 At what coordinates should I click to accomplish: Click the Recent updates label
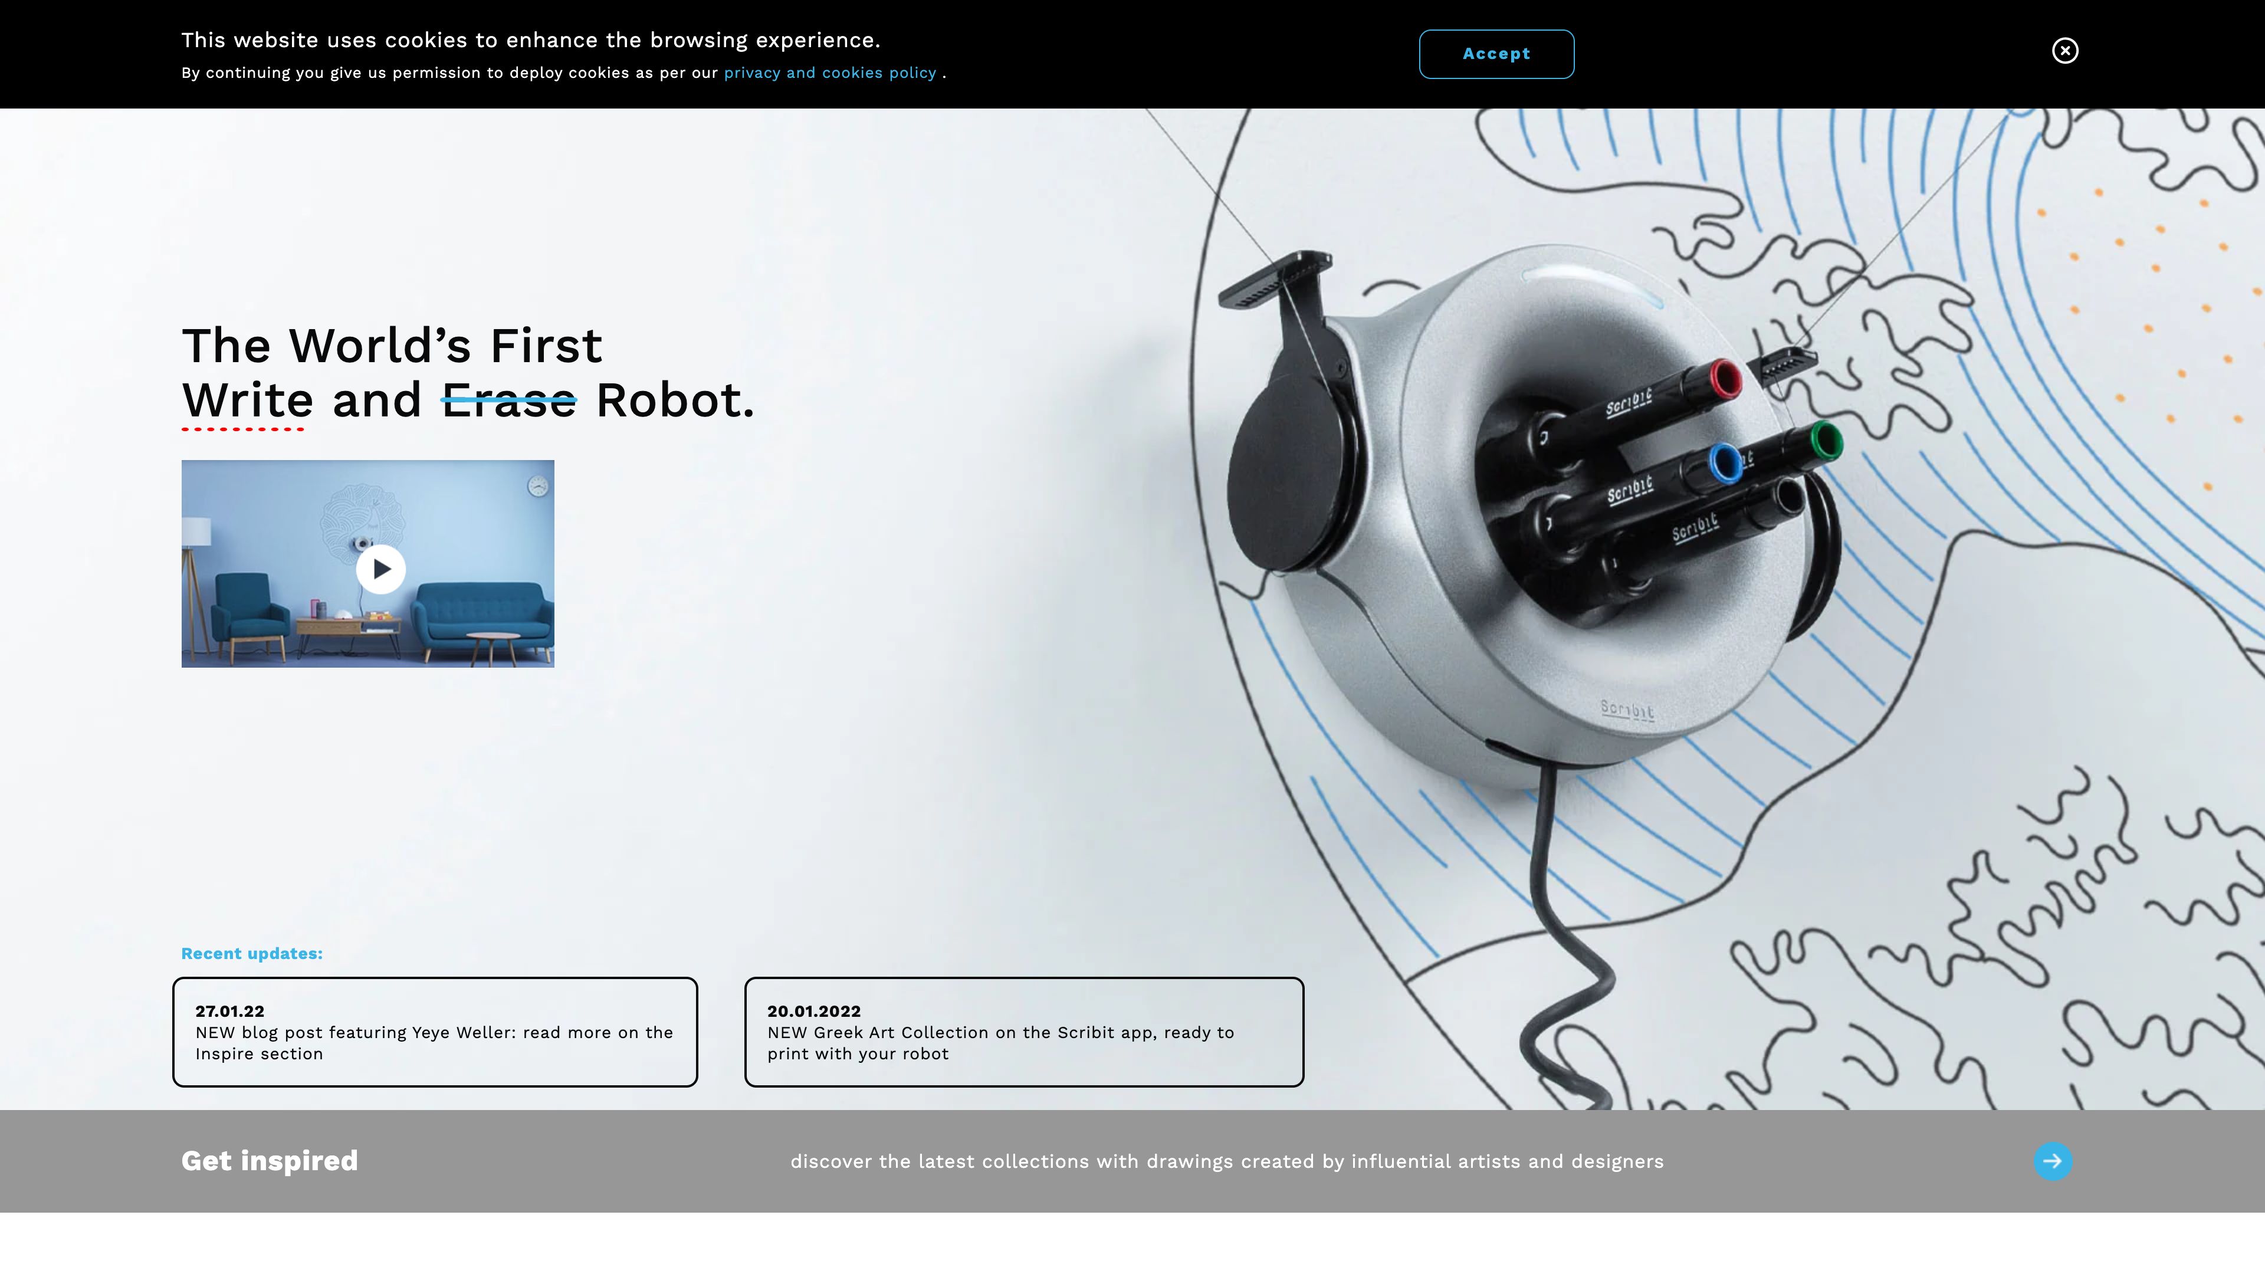(252, 953)
